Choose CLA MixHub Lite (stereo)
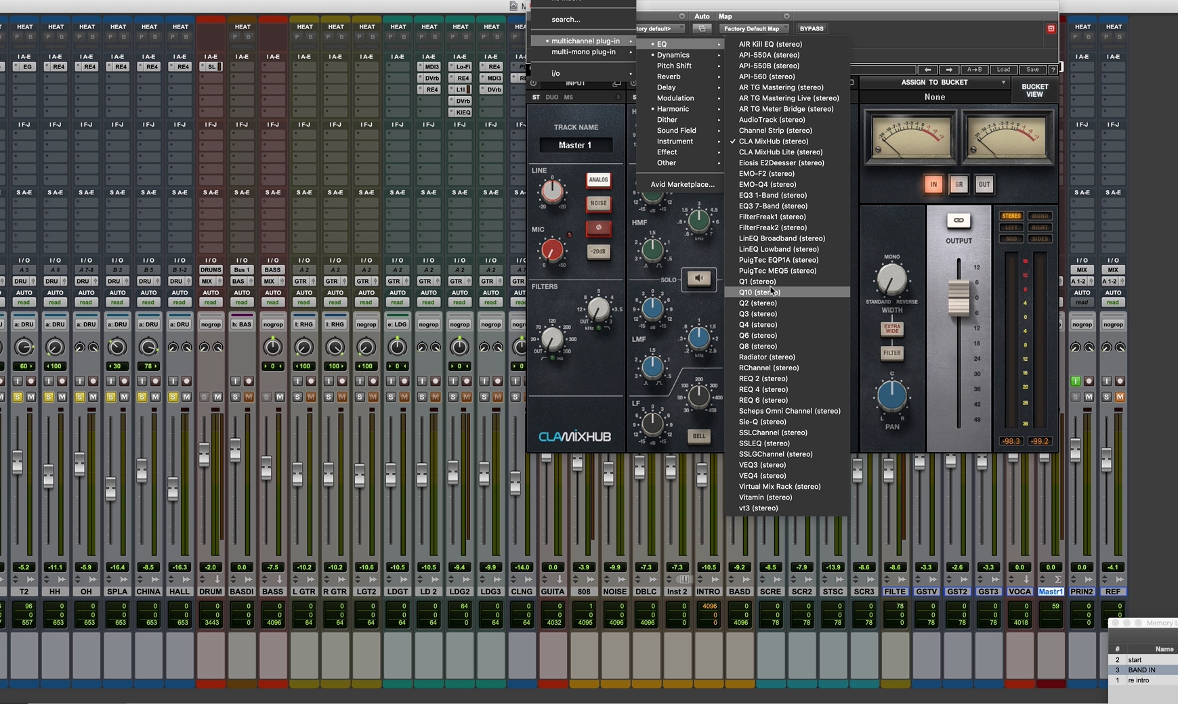 click(x=786, y=152)
